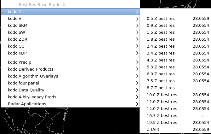Open Radar Applications submenu
This screenshot has height=134, width=211.
pyautogui.click(x=70, y=104)
